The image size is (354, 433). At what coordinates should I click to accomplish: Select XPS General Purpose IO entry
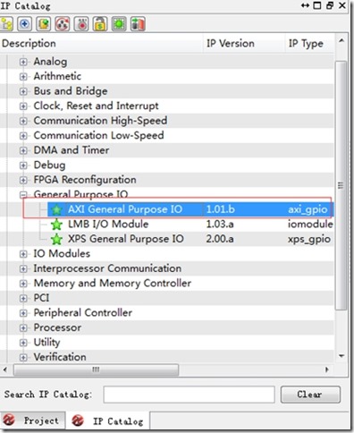[x=126, y=239]
